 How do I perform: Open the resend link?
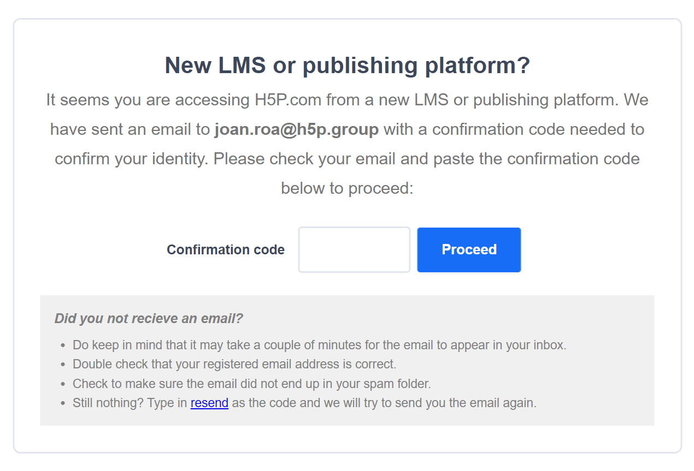tap(209, 403)
